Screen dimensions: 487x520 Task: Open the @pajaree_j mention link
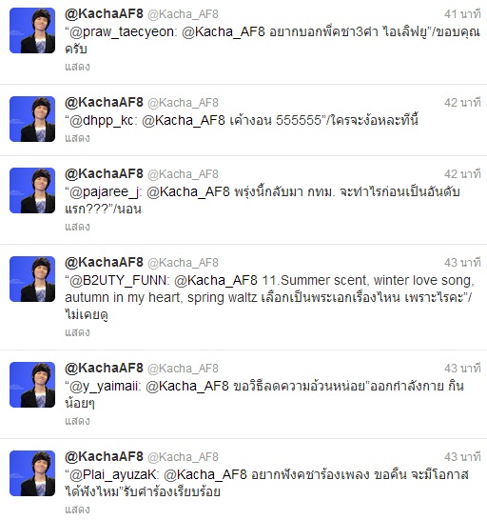[105, 192]
